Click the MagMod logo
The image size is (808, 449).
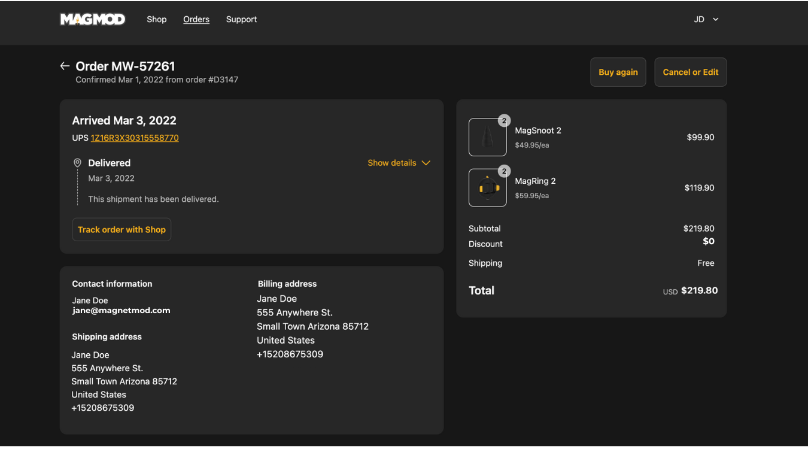click(93, 19)
